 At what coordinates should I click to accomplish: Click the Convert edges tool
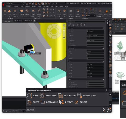39,13
